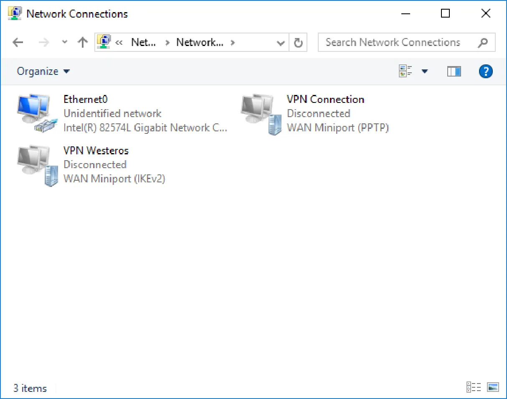The image size is (507, 399).
Task: Go up one folder level
Action: pyautogui.click(x=83, y=42)
